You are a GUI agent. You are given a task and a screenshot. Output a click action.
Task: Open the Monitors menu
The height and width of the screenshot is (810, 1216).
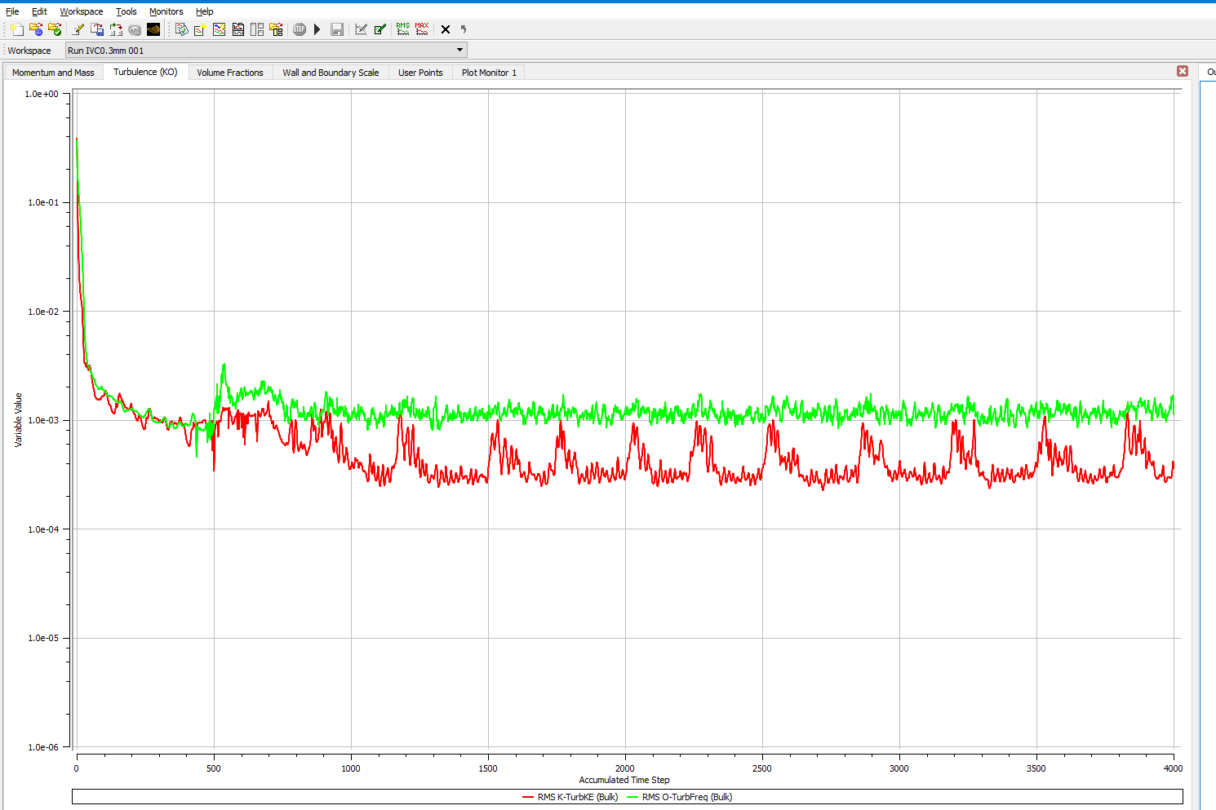[166, 11]
